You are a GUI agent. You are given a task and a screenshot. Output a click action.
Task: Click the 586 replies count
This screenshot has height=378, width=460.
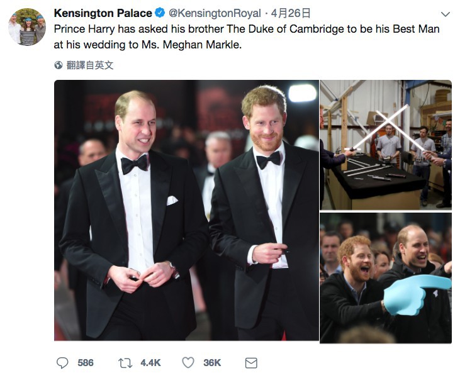86,363
